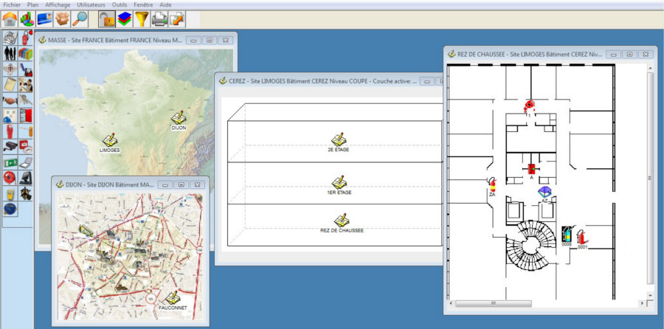Select the red fire hose reel icon
The width and height of the screenshot is (664, 329).
pos(10,179)
